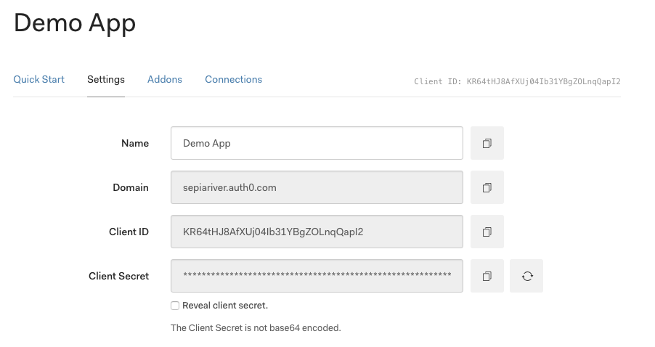This screenshot has height=347, width=655.
Task: Rotate the Client Secret
Action: 526,276
